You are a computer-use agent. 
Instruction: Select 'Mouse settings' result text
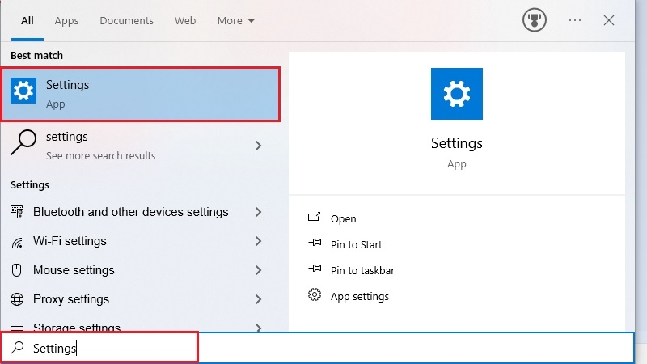coord(74,270)
